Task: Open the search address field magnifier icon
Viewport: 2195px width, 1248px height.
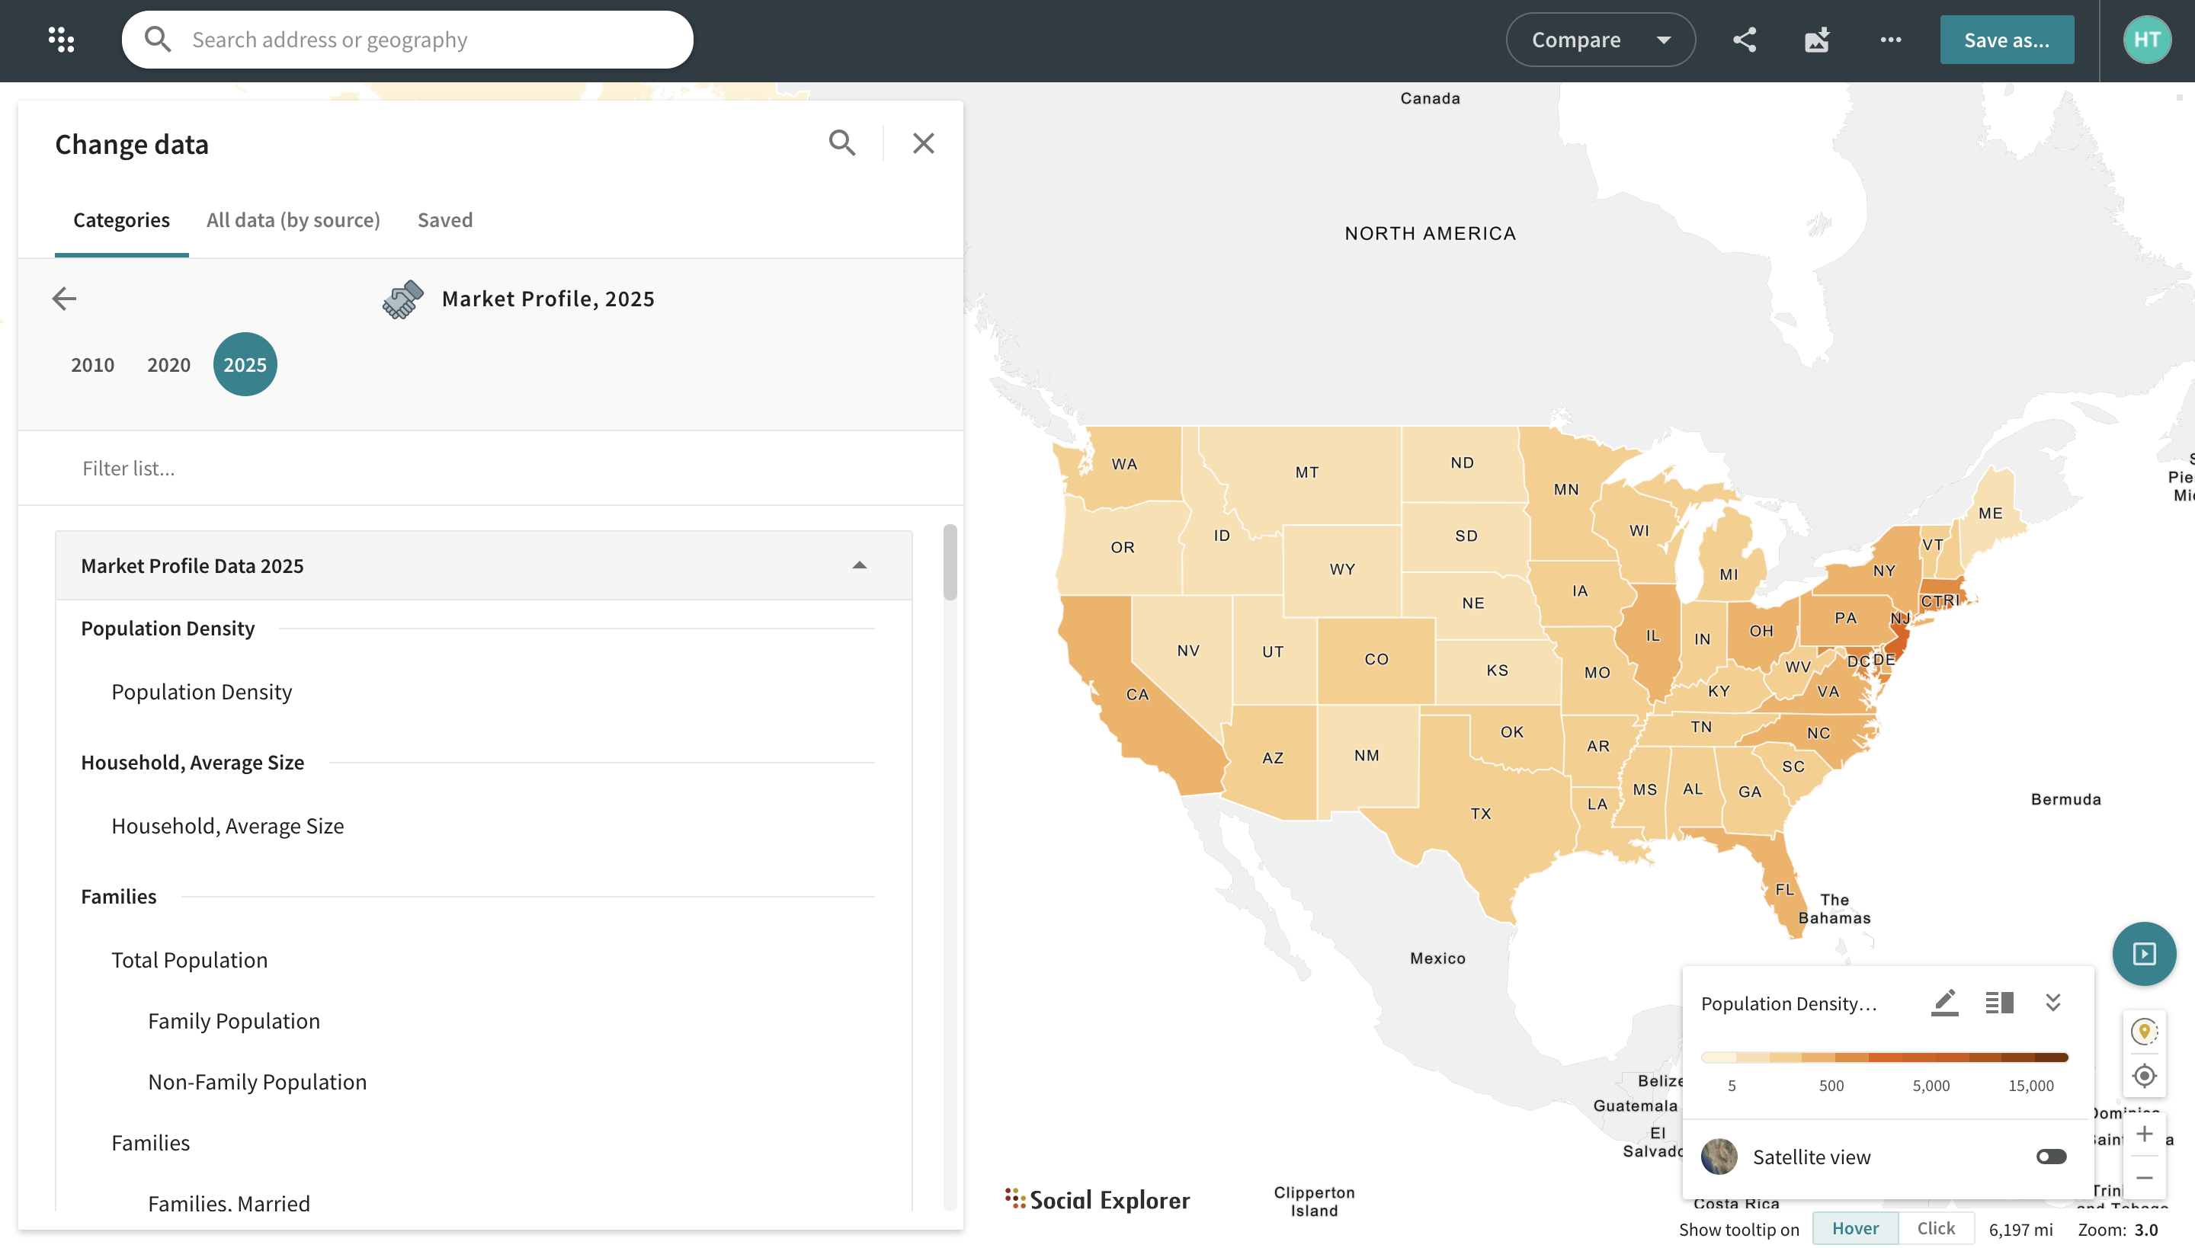Action: [x=158, y=40]
